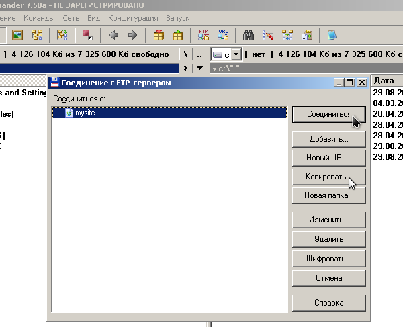The height and width of the screenshot is (327, 403).
Task: Open the Конфигурация menu
Action: (133, 18)
